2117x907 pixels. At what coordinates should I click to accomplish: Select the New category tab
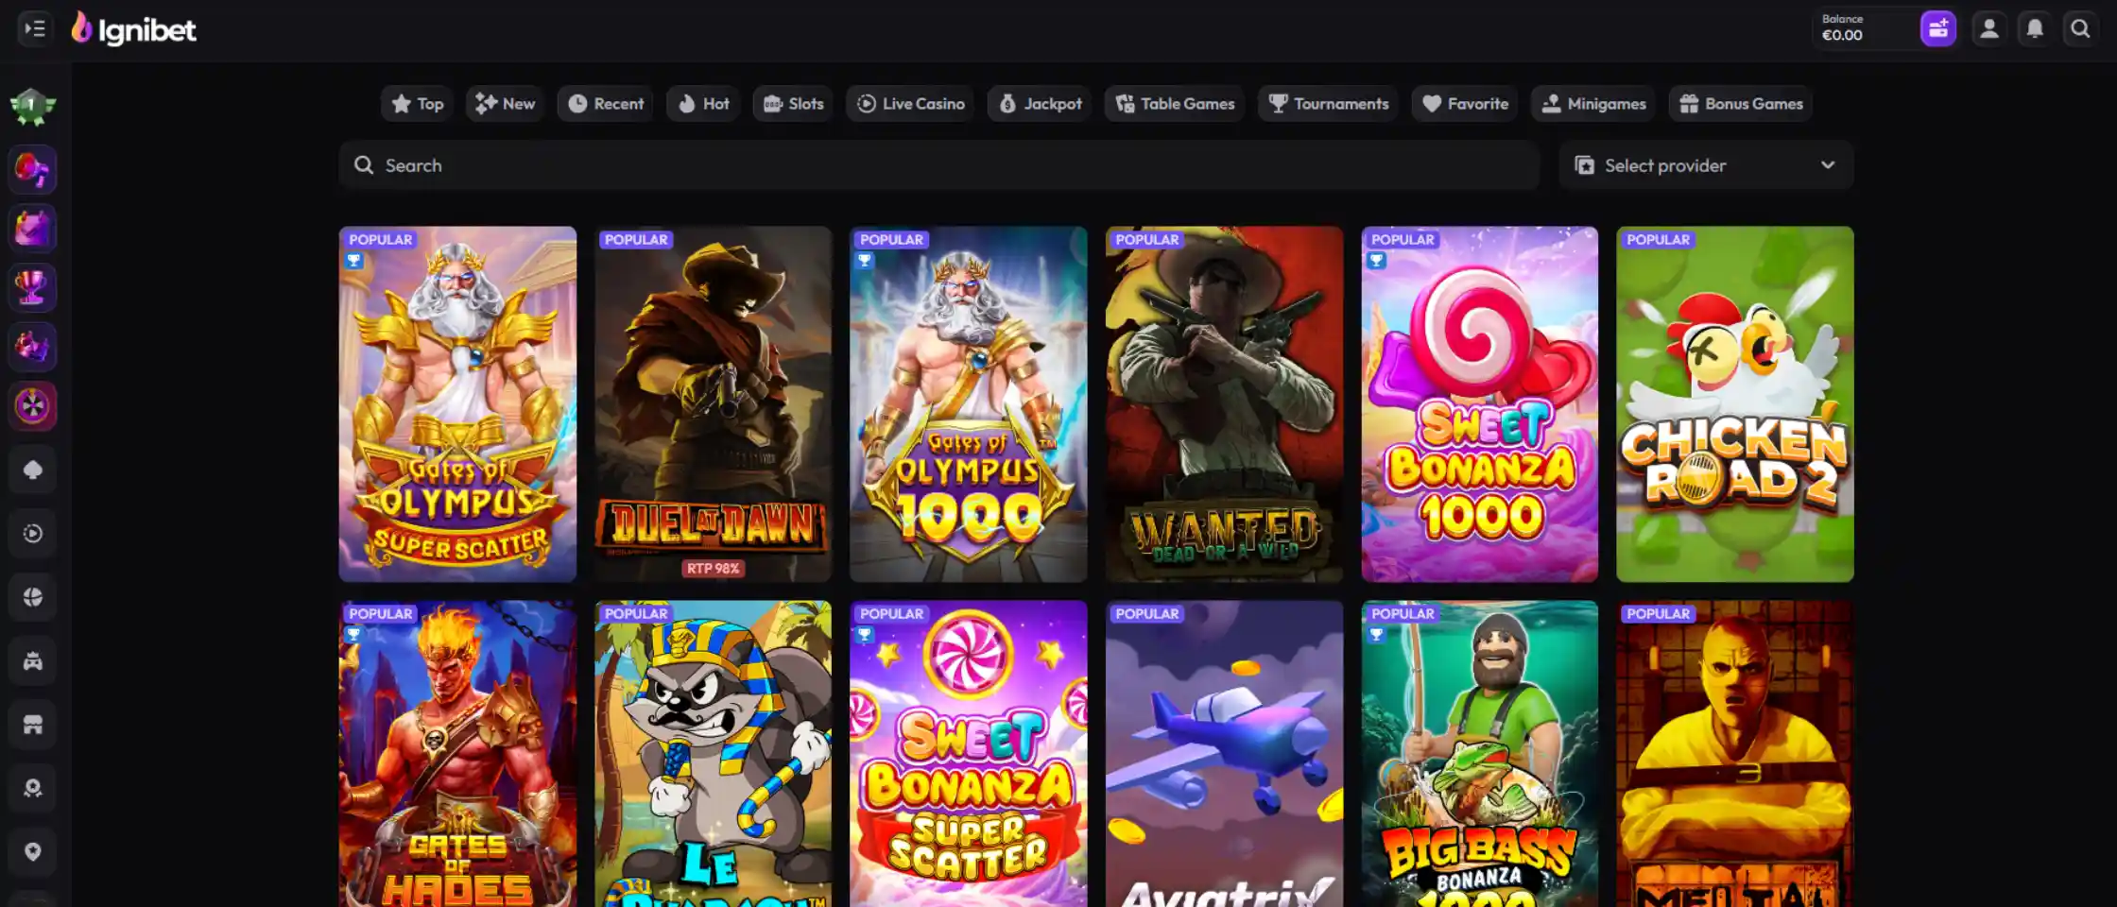(505, 104)
